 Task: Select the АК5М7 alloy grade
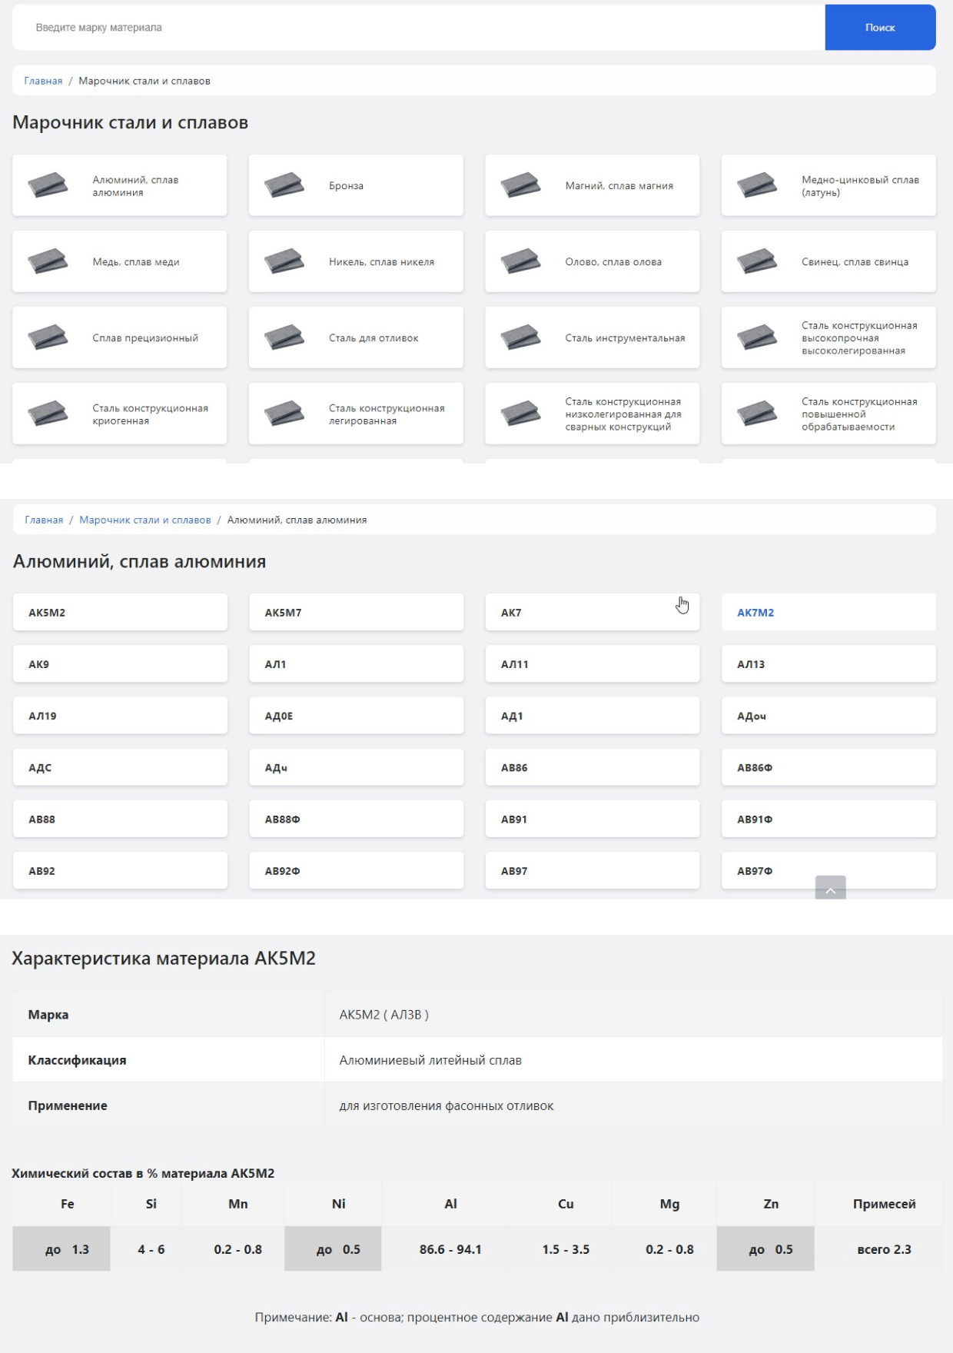point(357,612)
